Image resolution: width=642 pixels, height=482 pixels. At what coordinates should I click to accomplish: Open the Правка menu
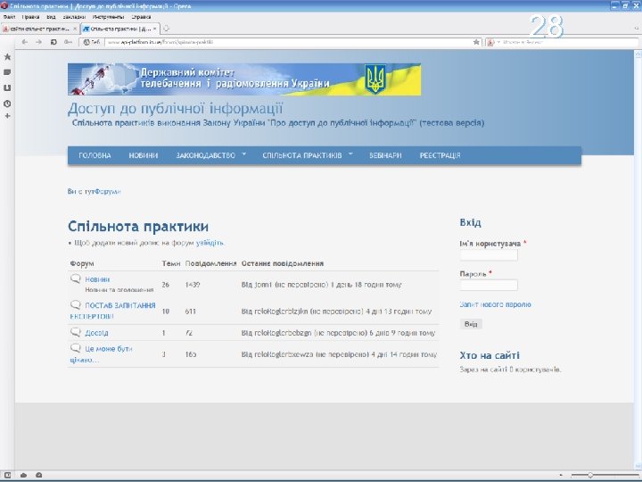click(30, 17)
